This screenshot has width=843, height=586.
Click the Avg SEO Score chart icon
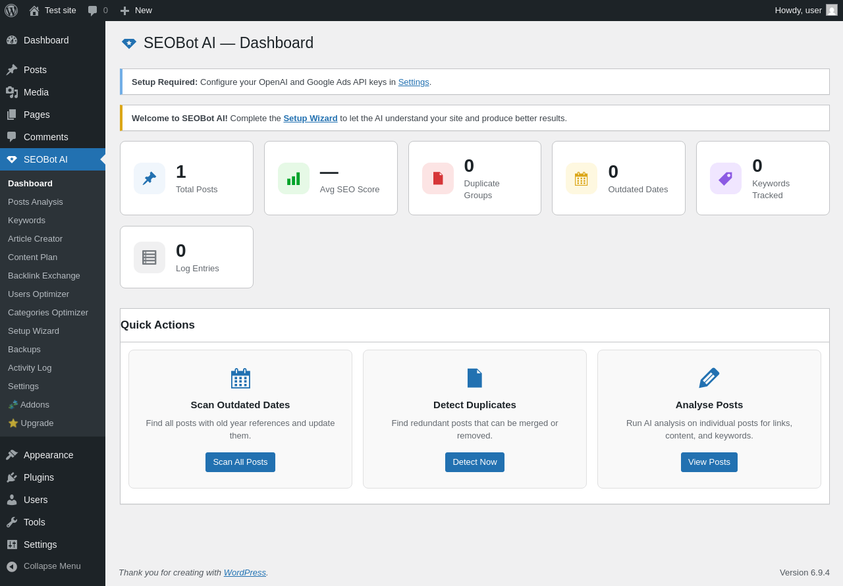294,178
